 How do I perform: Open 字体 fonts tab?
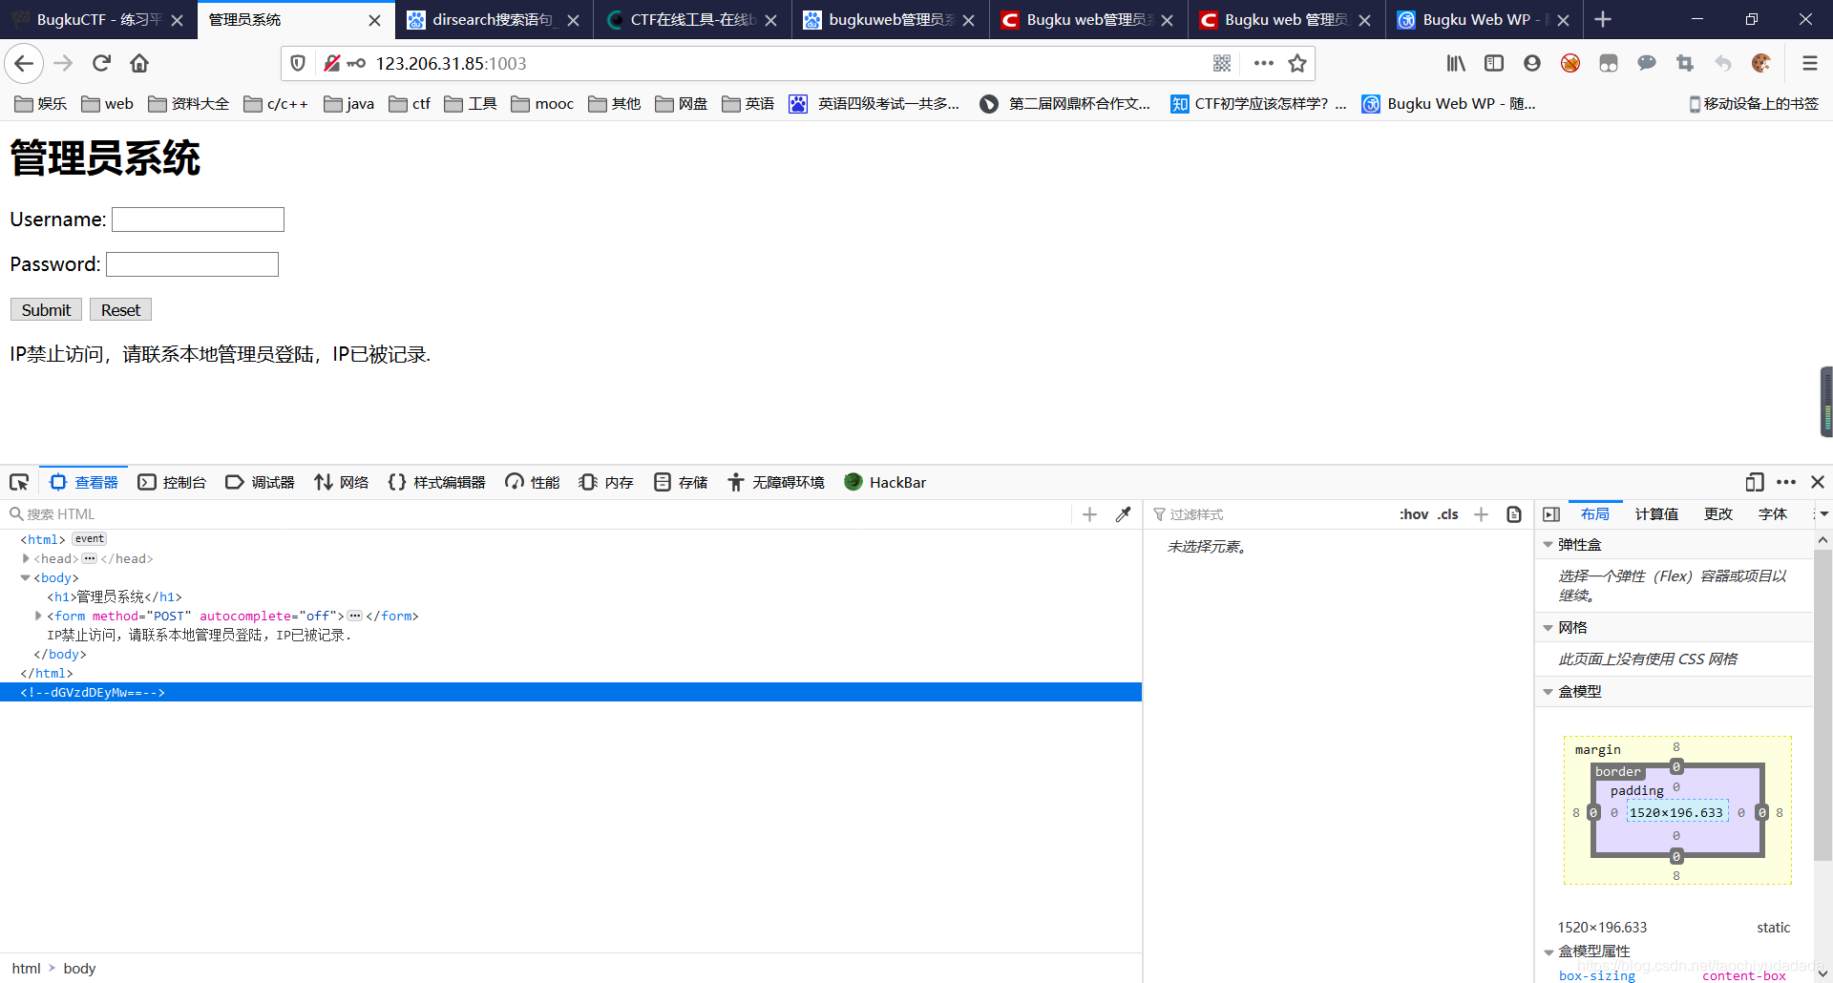click(1773, 514)
